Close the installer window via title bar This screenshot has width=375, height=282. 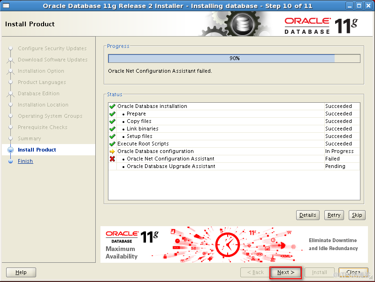coord(368,6)
